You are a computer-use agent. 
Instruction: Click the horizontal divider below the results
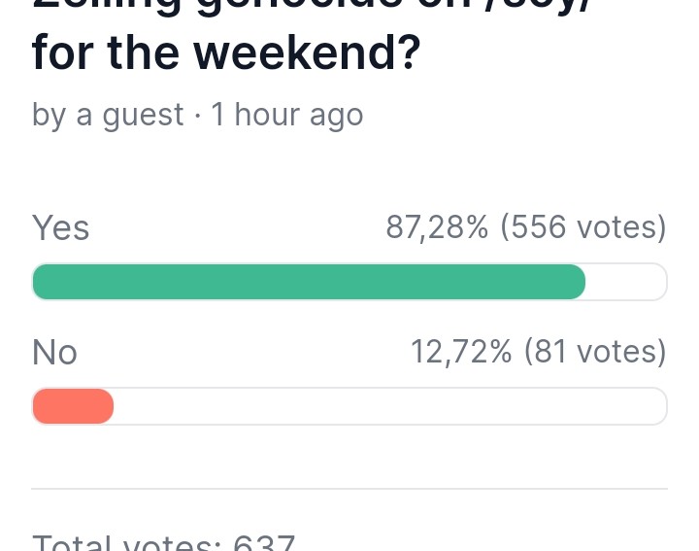point(349,489)
